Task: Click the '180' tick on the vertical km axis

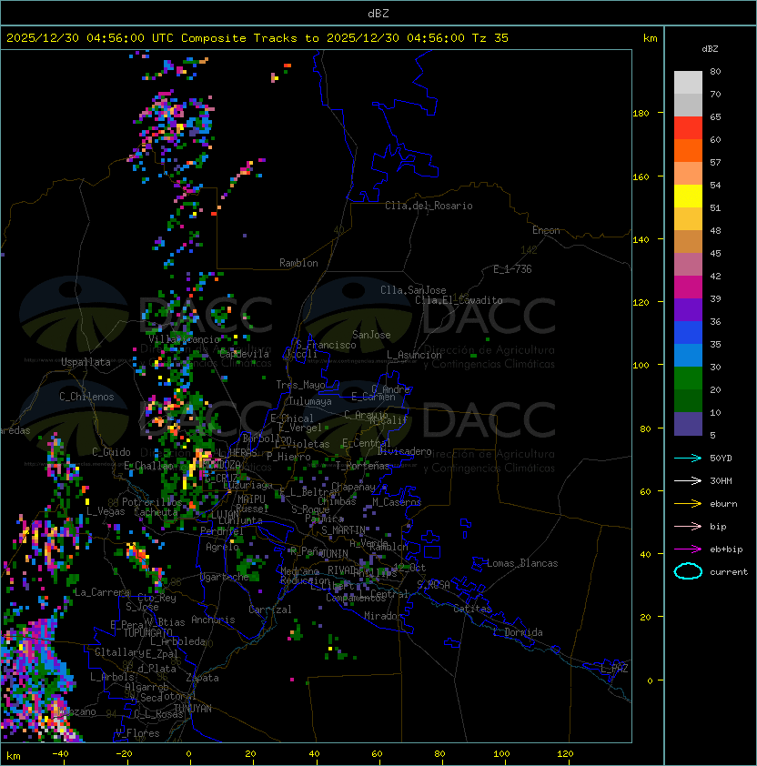Action: [641, 114]
